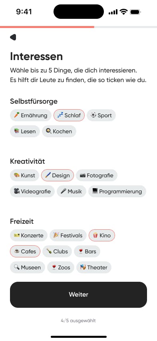Deselect the Schlaf interest chip
157x341 pixels.
[69, 115]
